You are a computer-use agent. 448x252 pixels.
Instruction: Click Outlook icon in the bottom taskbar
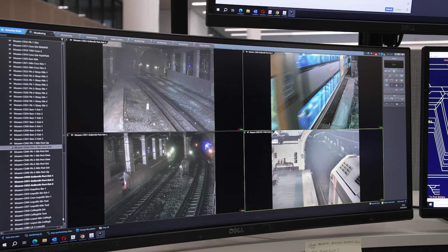tap(54, 240)
